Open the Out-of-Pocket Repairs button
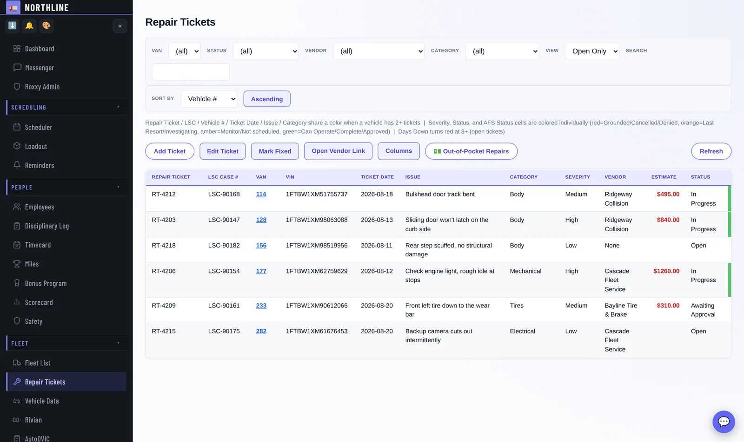This screenshot has width=744, height=442. pos(471,151)
